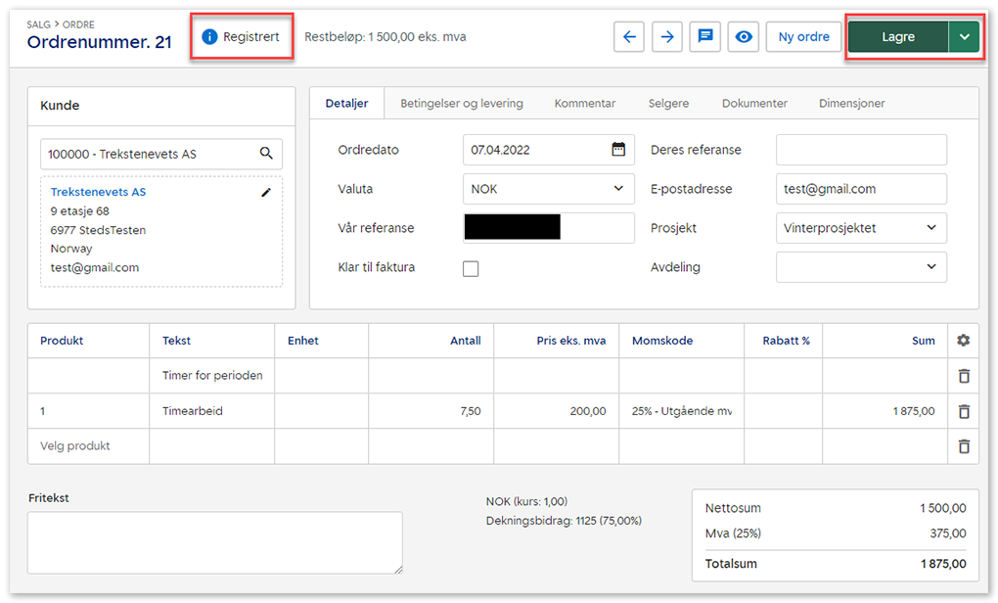Screen dimensions: 998x603
Task: Click into the Fritekst text area
Action: point(214,542)
